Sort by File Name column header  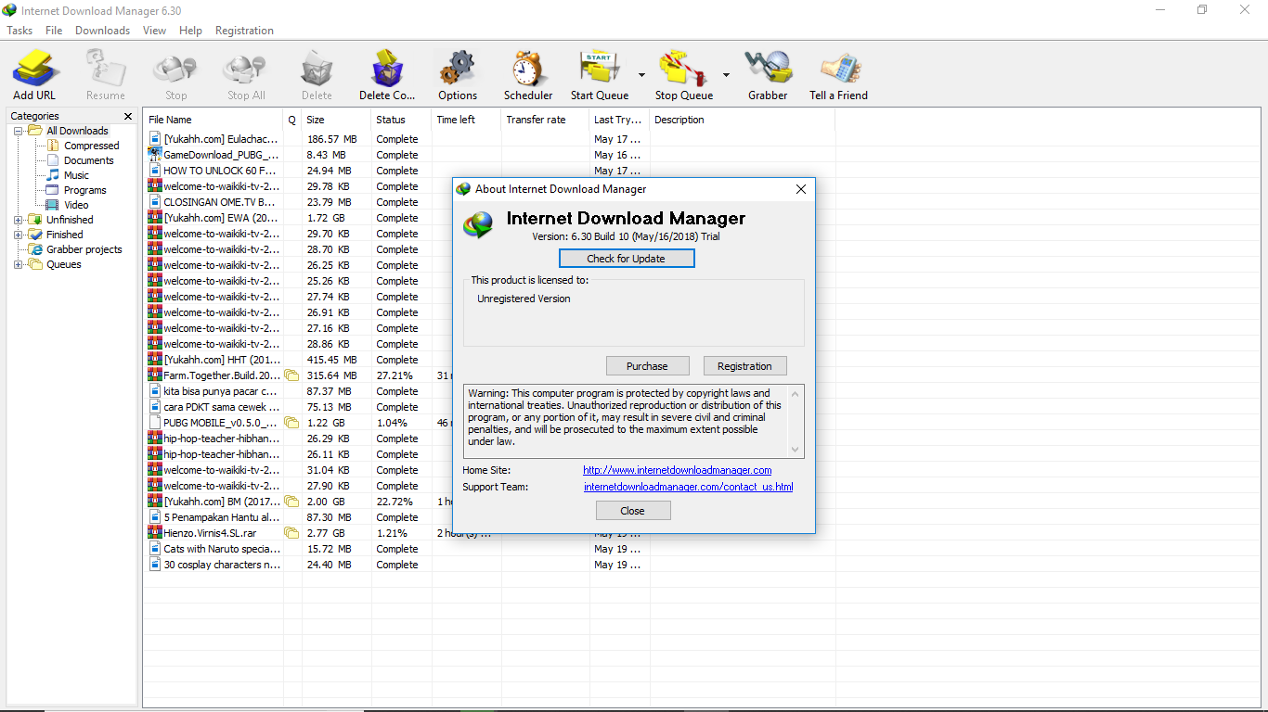[x=213, y=120]
